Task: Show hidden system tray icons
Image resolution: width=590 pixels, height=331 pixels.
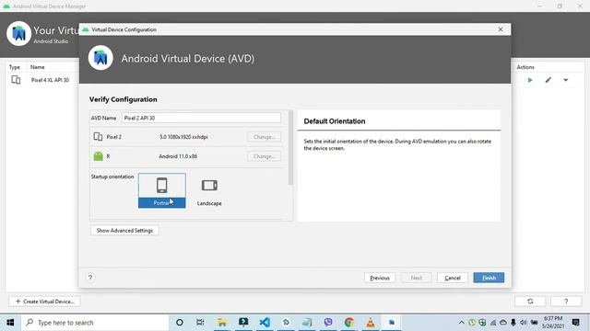Action: (461, 323)
